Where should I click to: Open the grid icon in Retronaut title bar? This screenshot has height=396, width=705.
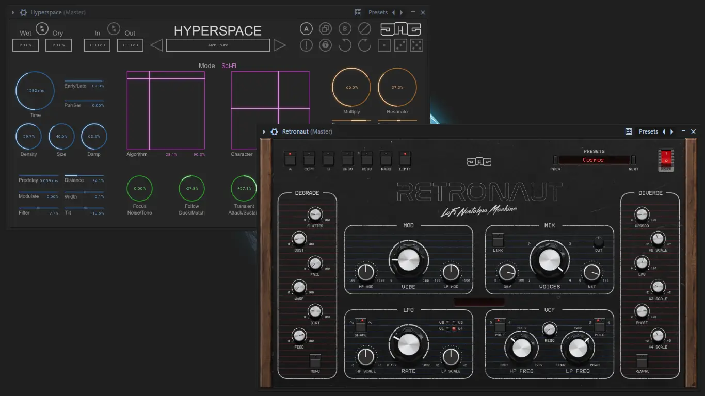click(x=629, y=131)
